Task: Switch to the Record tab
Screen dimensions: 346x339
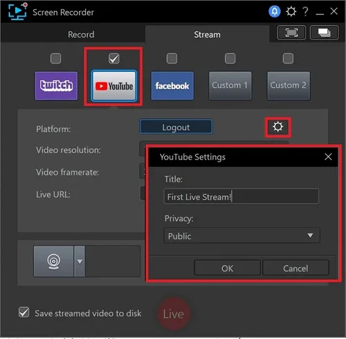Action: [81, 35]
